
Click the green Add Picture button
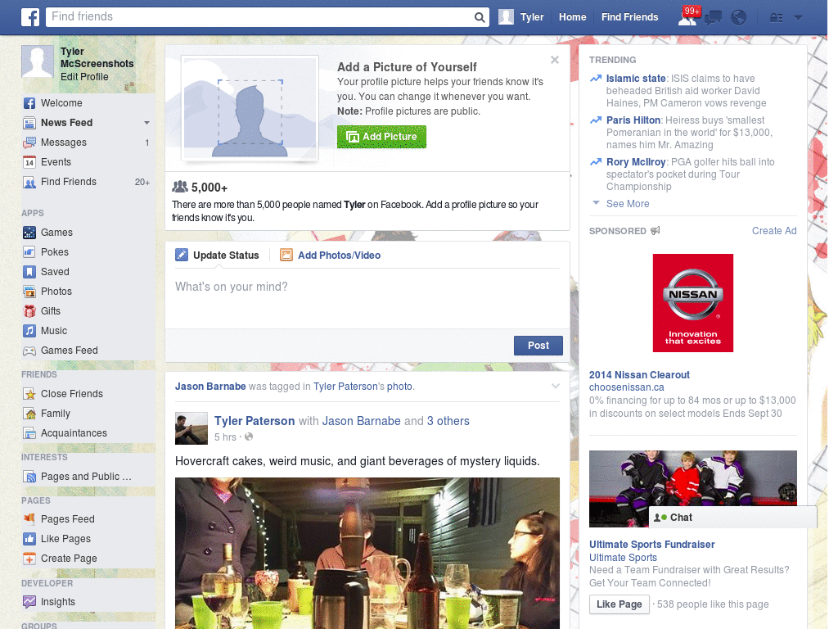[381, 137]
